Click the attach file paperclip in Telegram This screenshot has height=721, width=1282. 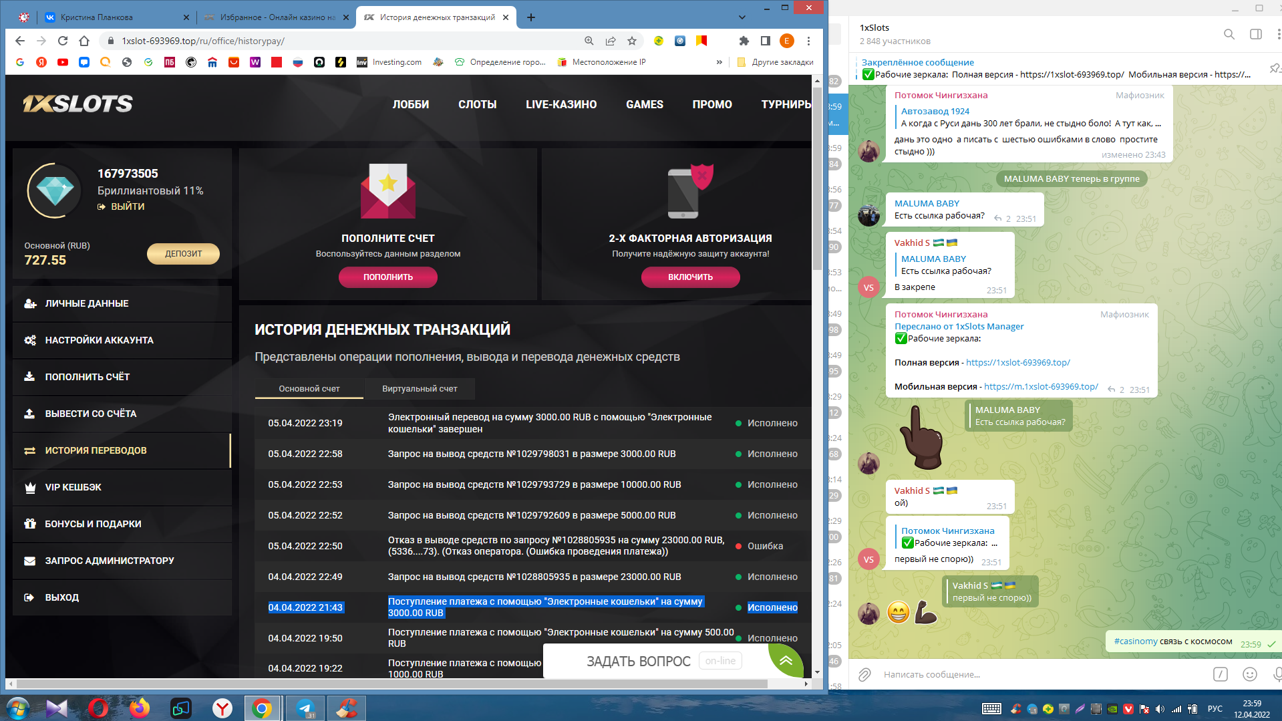864,674
